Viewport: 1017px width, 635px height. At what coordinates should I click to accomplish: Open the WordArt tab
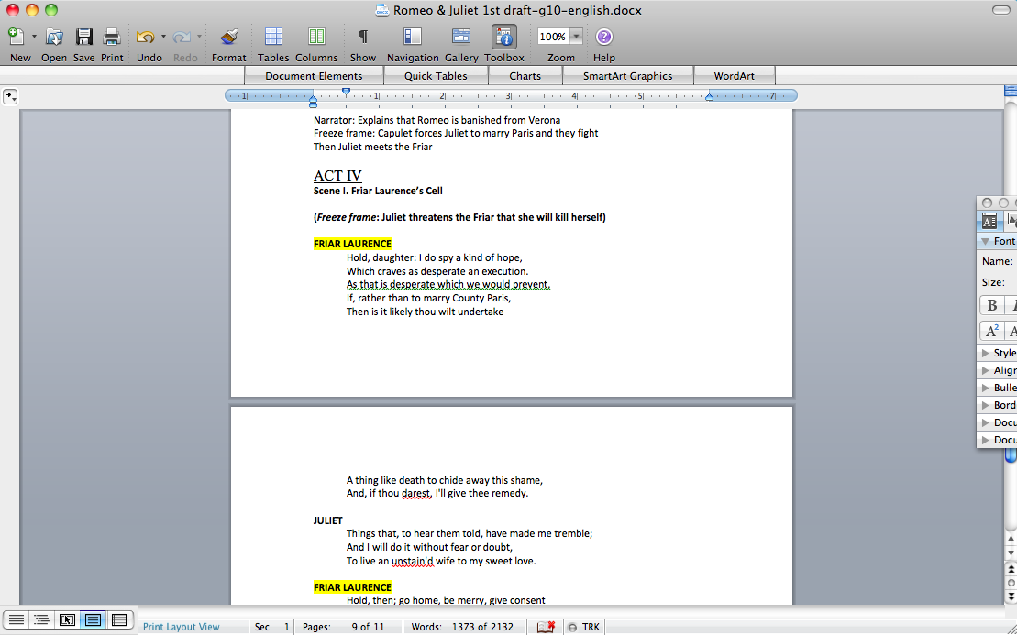(735, 76)
